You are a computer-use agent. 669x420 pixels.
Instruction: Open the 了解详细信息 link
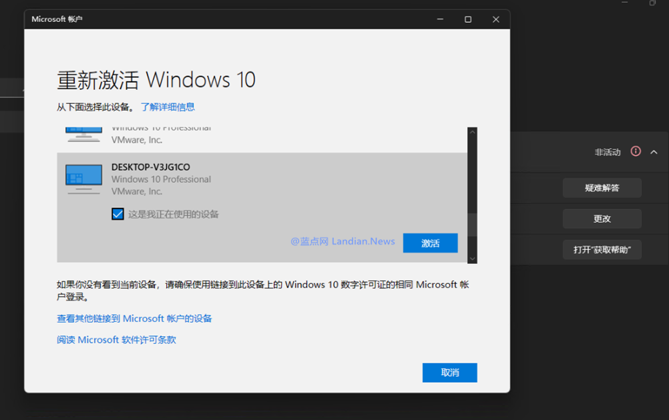[x=168, y=107]
